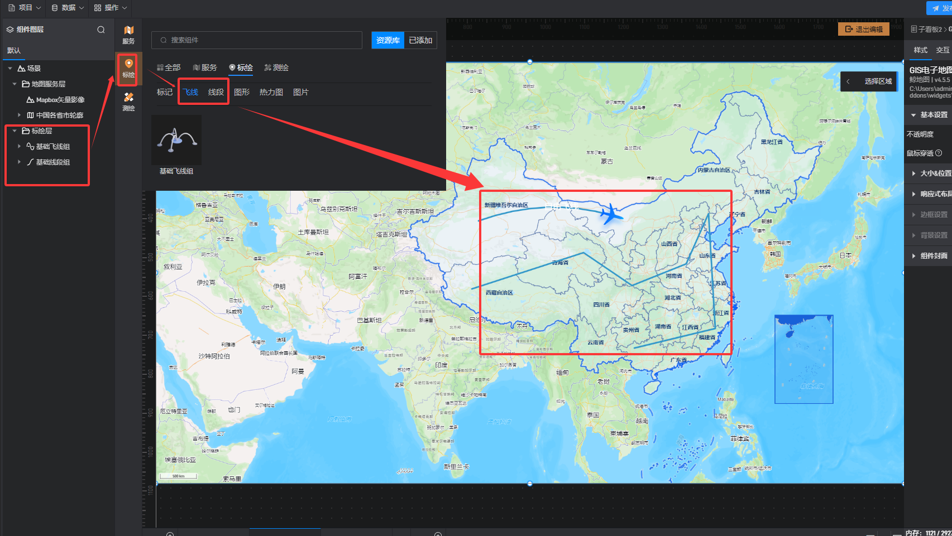
Task: Click the 鼠标穿透 help icon
Action: tap(939, 153)
